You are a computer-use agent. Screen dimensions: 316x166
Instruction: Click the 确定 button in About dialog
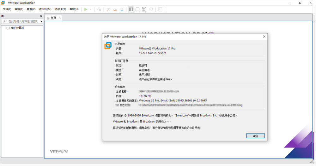point(255,136)
